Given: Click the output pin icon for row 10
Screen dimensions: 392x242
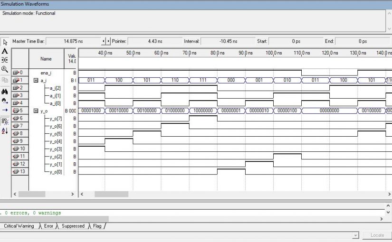Looking at the screenshot, I should [x=16, y=149].
